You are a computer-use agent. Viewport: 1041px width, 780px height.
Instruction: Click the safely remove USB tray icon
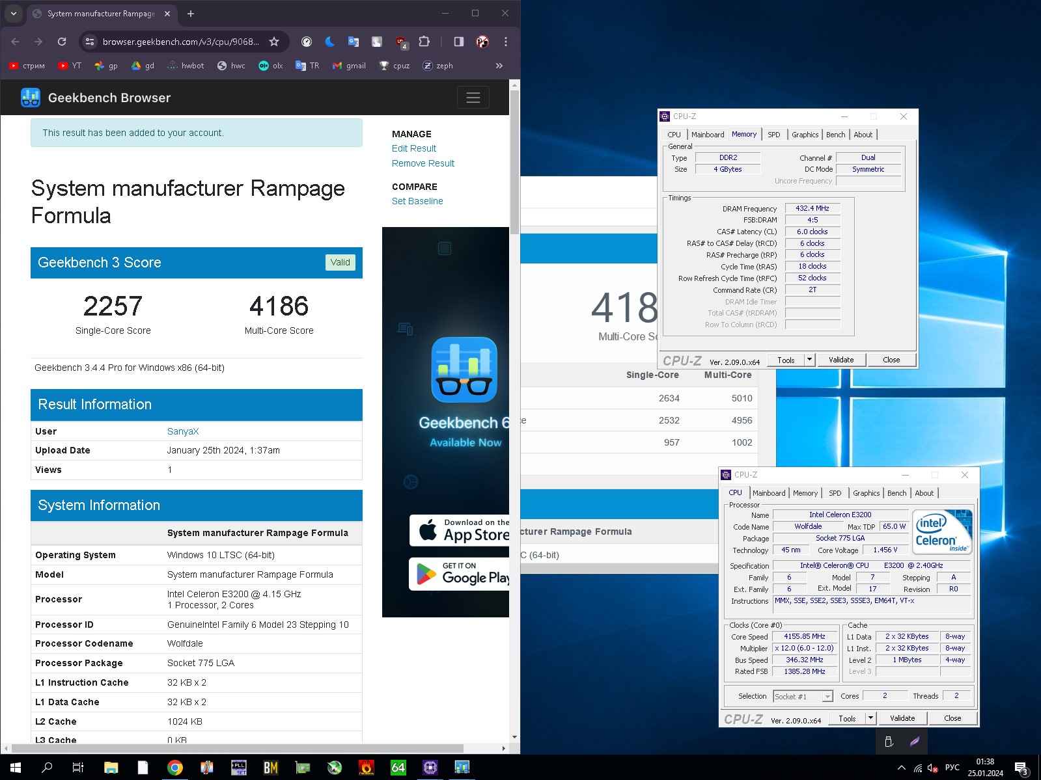[889, 741]
